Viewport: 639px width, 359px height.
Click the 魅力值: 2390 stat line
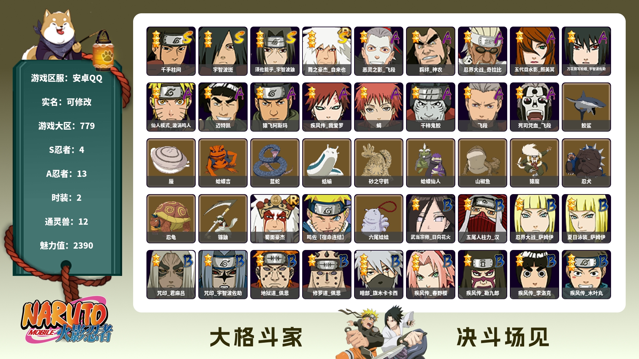(x=67, y=246)
